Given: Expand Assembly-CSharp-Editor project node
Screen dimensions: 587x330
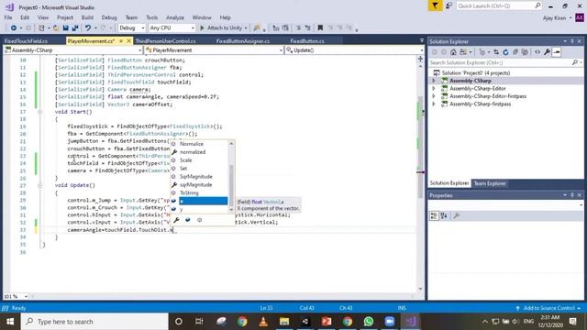Looking at the screenshot, I should [434, 89].
